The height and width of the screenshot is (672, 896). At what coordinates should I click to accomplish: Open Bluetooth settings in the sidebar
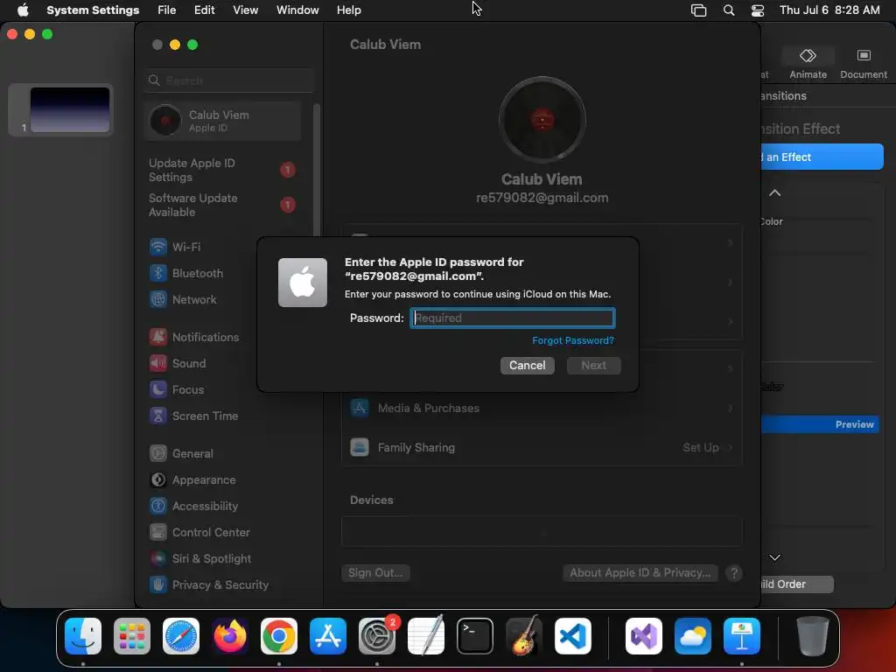[x=186, y=273]
